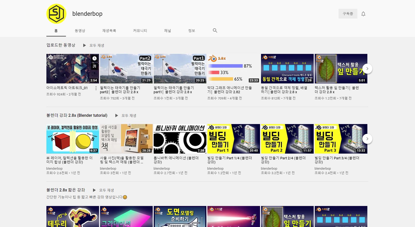Screen dimensions: 415x227
Task: Open 블렌더 강좌 2.8x (Blender tutorial) heading
Action: tap(77, 115)
